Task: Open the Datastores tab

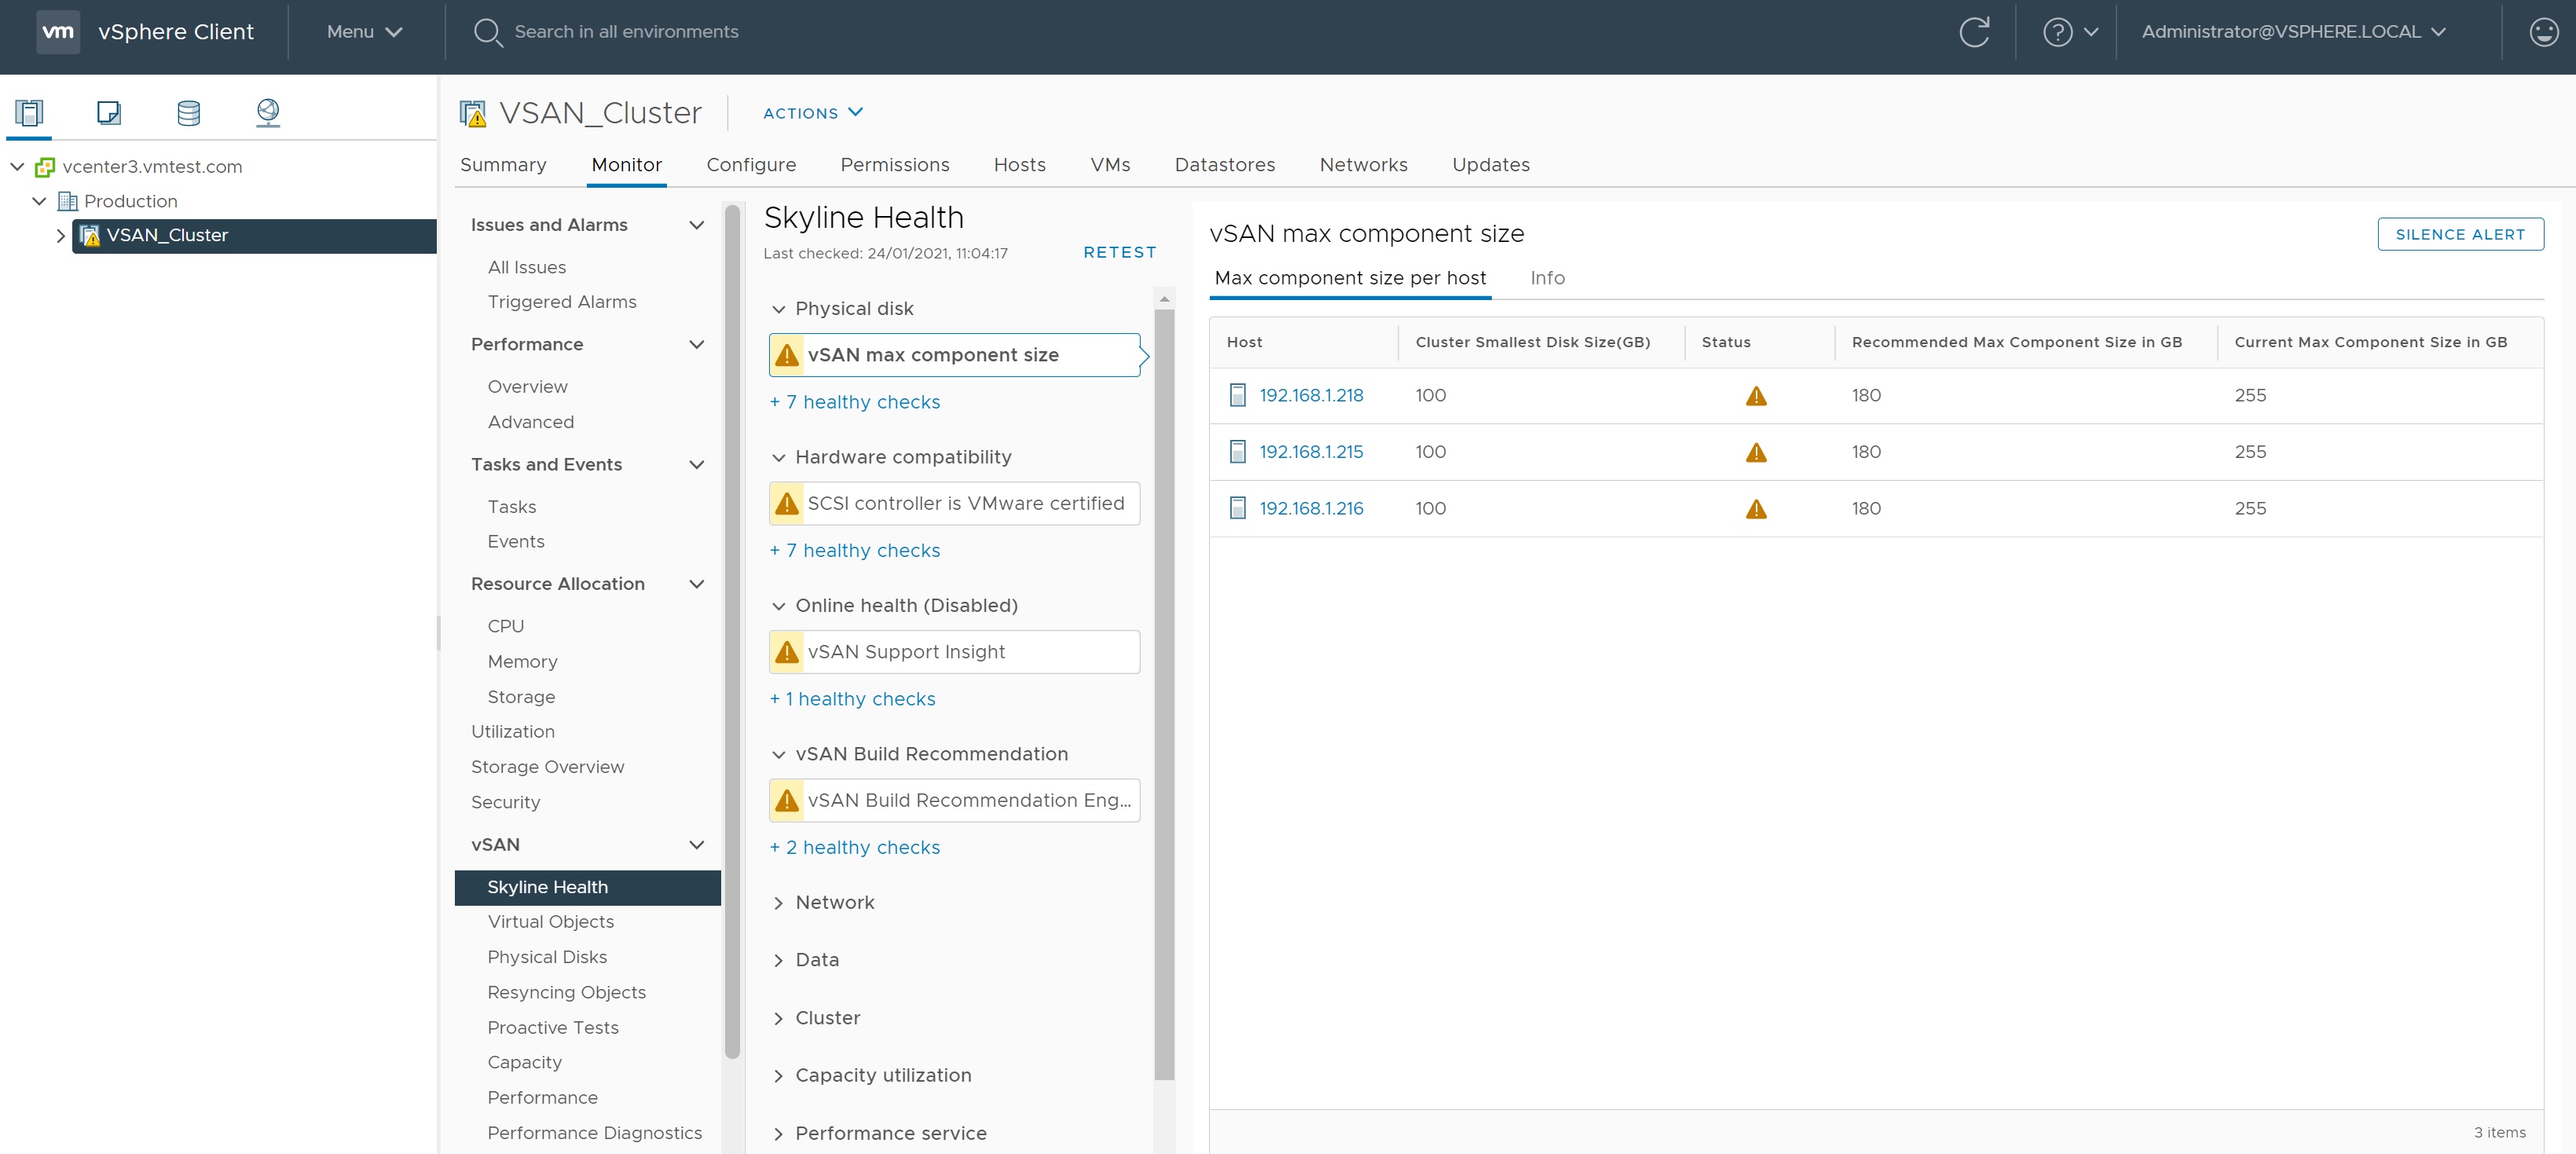Action: pyautogui.click(x=1224, y=165)
